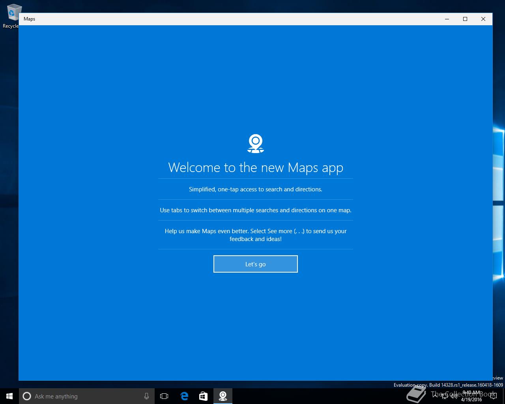This screenshot has width=505, height=404.
Task: Maximize the Maps window
Action: click(x=465, y=19)
